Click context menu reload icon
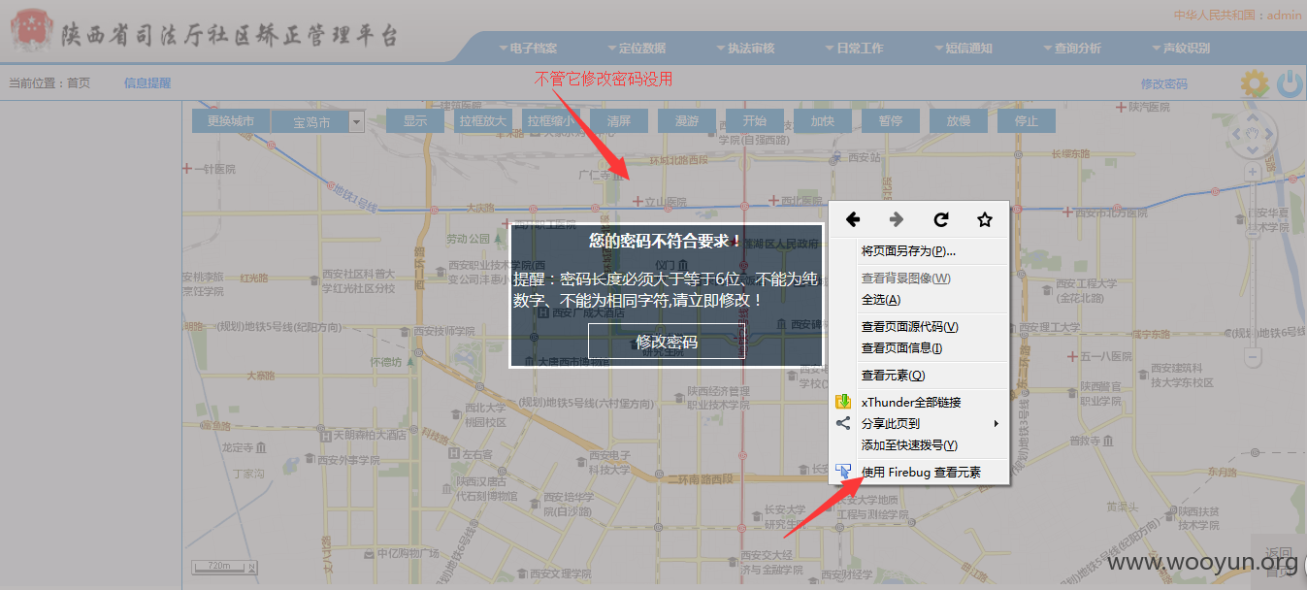The height and width of the screenshot is (590, 1307). pos(940,220)
